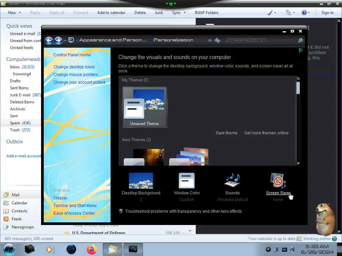Open the Windows Start orb
This screenshot has width=342, height=256.
9,249
